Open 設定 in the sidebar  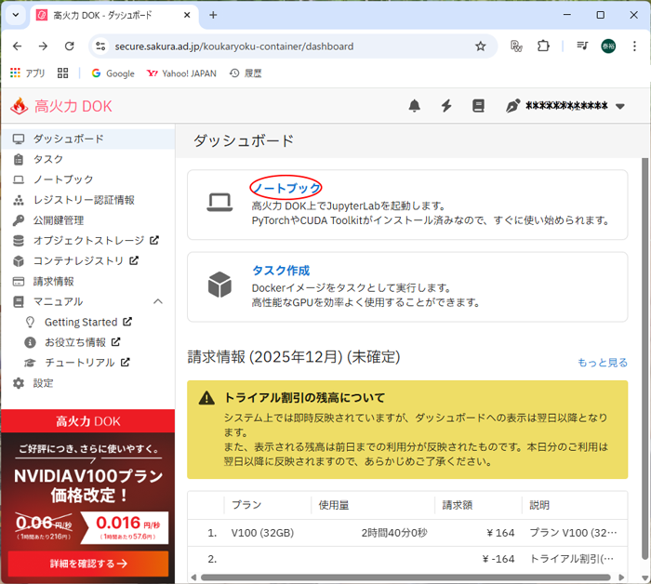coord(88,383)
